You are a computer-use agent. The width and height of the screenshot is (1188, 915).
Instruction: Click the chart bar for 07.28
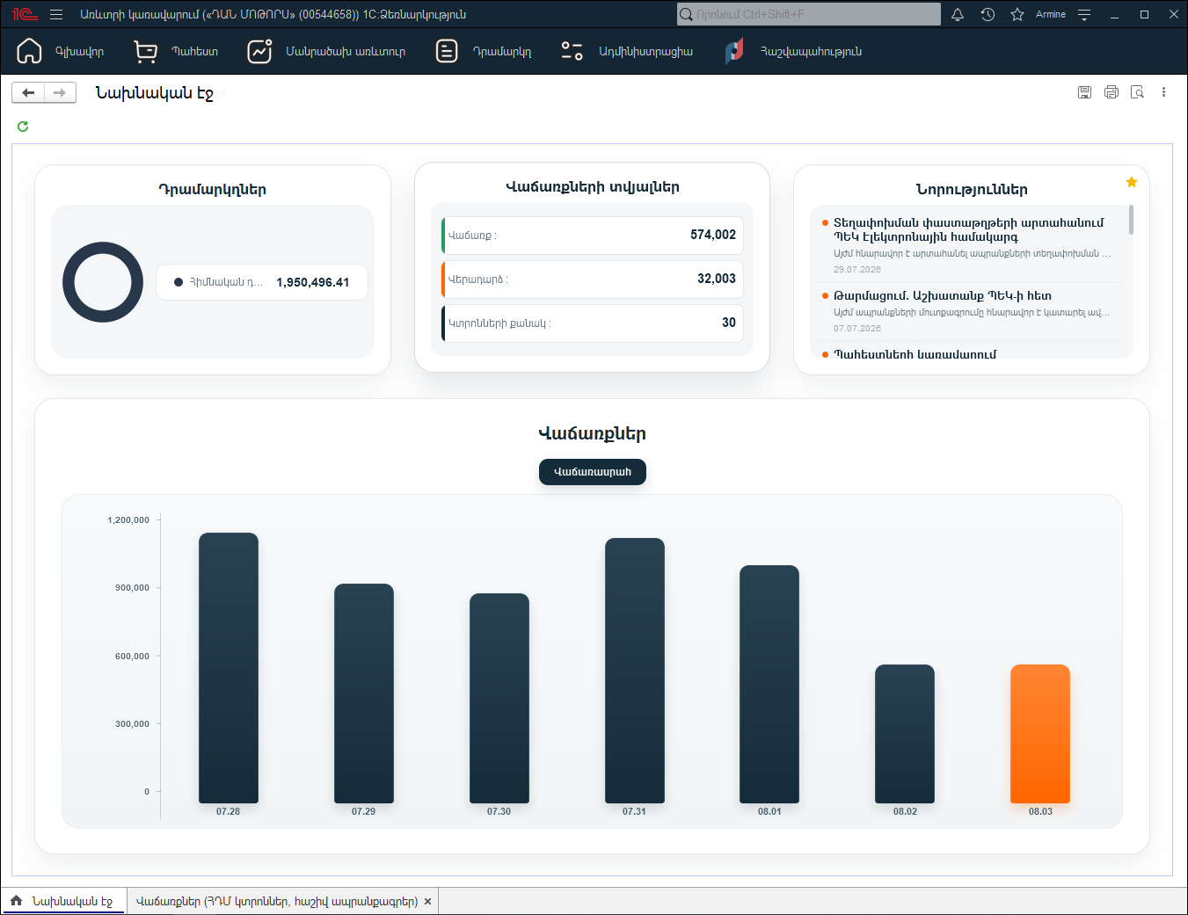[x=229, y=668]
